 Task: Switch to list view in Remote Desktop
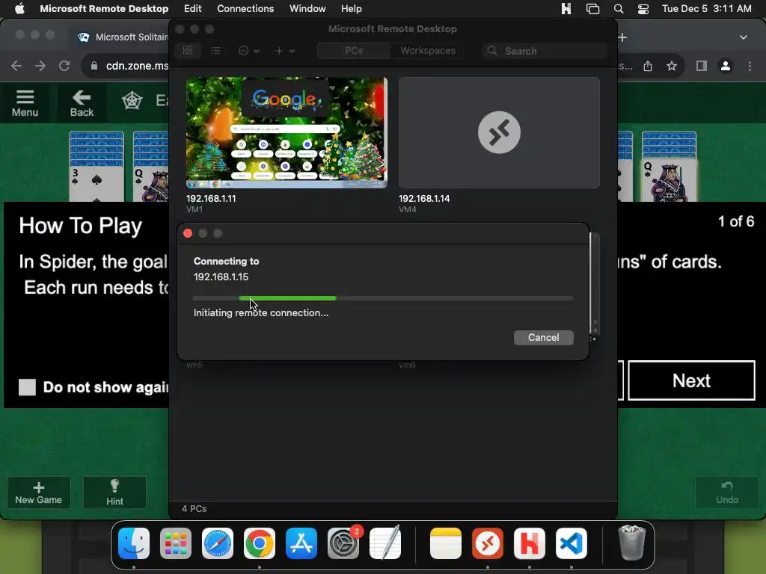[x=215, y=50]
